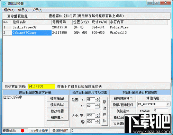Click the 句柄号码 column header

(x=62, y=22)
